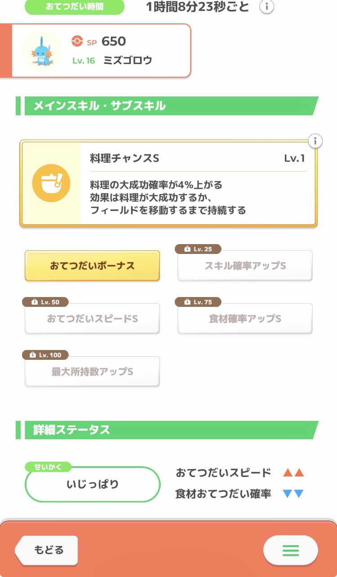Tap lock icon on Lv. 75 badge

187,302
